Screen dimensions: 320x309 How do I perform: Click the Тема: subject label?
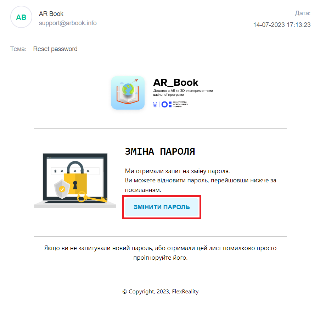tap(18, 49)
